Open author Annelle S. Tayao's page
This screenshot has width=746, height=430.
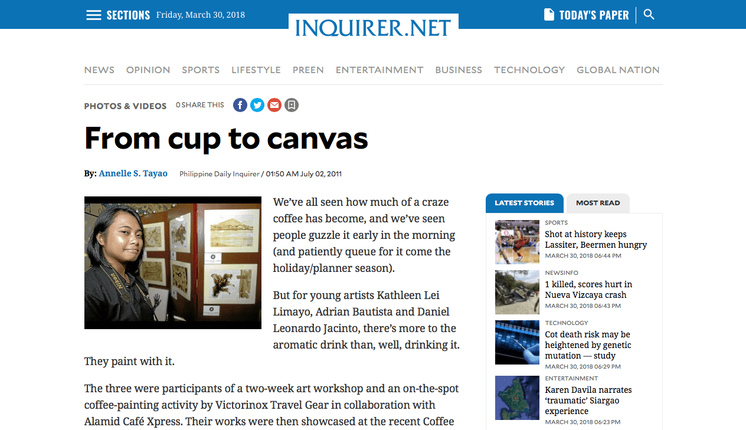pos(133,173)
